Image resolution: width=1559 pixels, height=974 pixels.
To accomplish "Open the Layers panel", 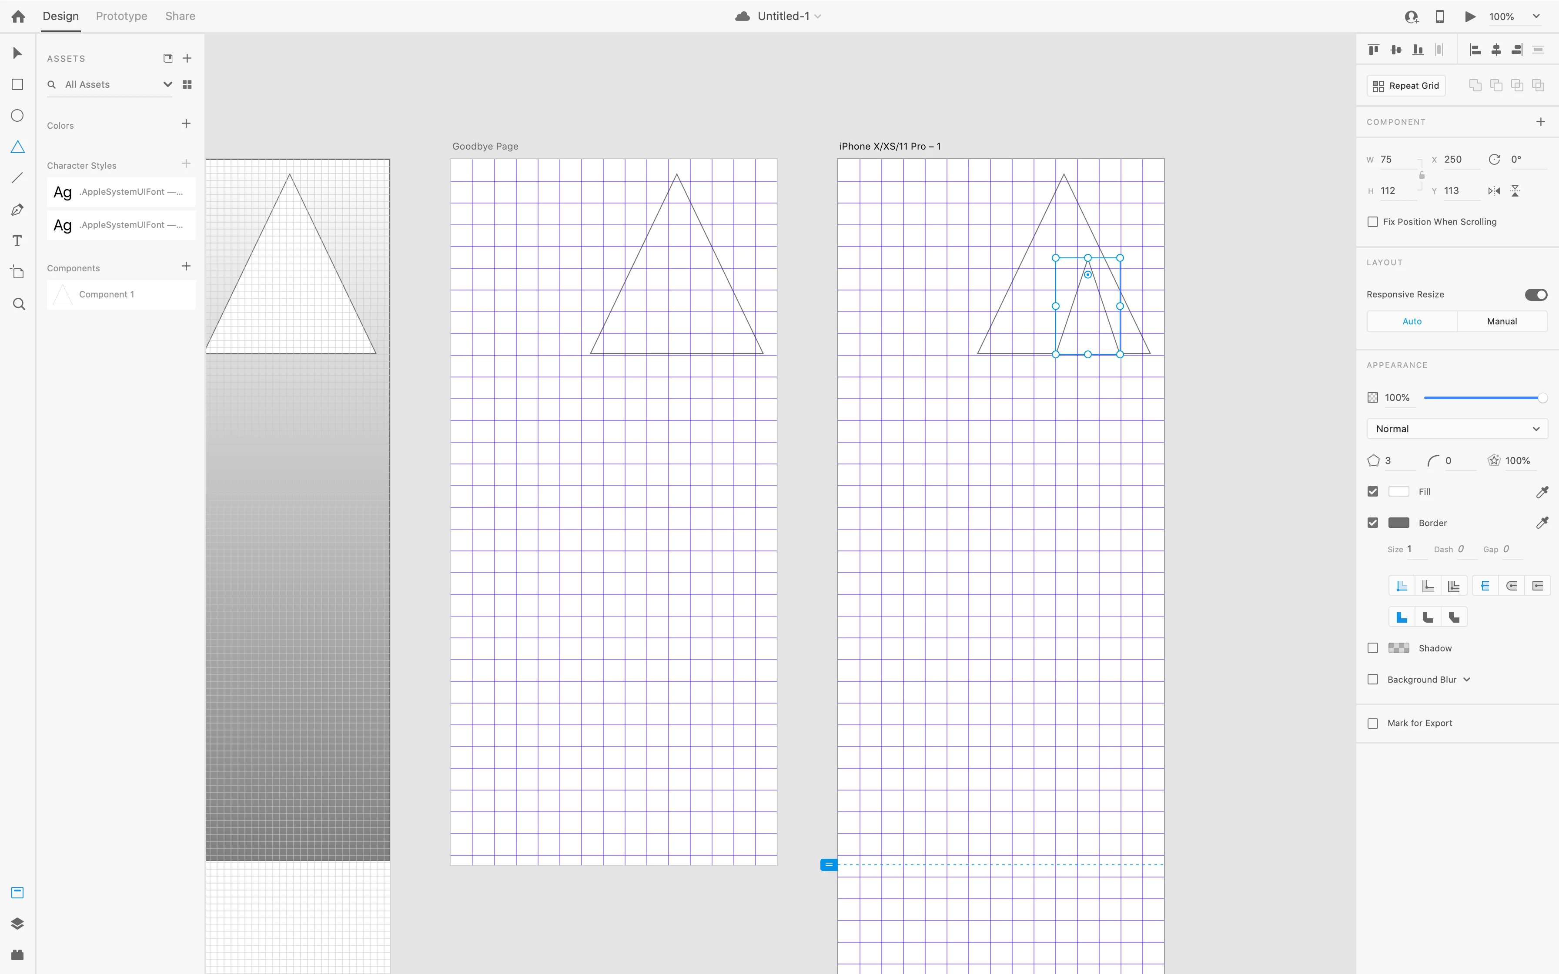I will [x=17, y=923].
